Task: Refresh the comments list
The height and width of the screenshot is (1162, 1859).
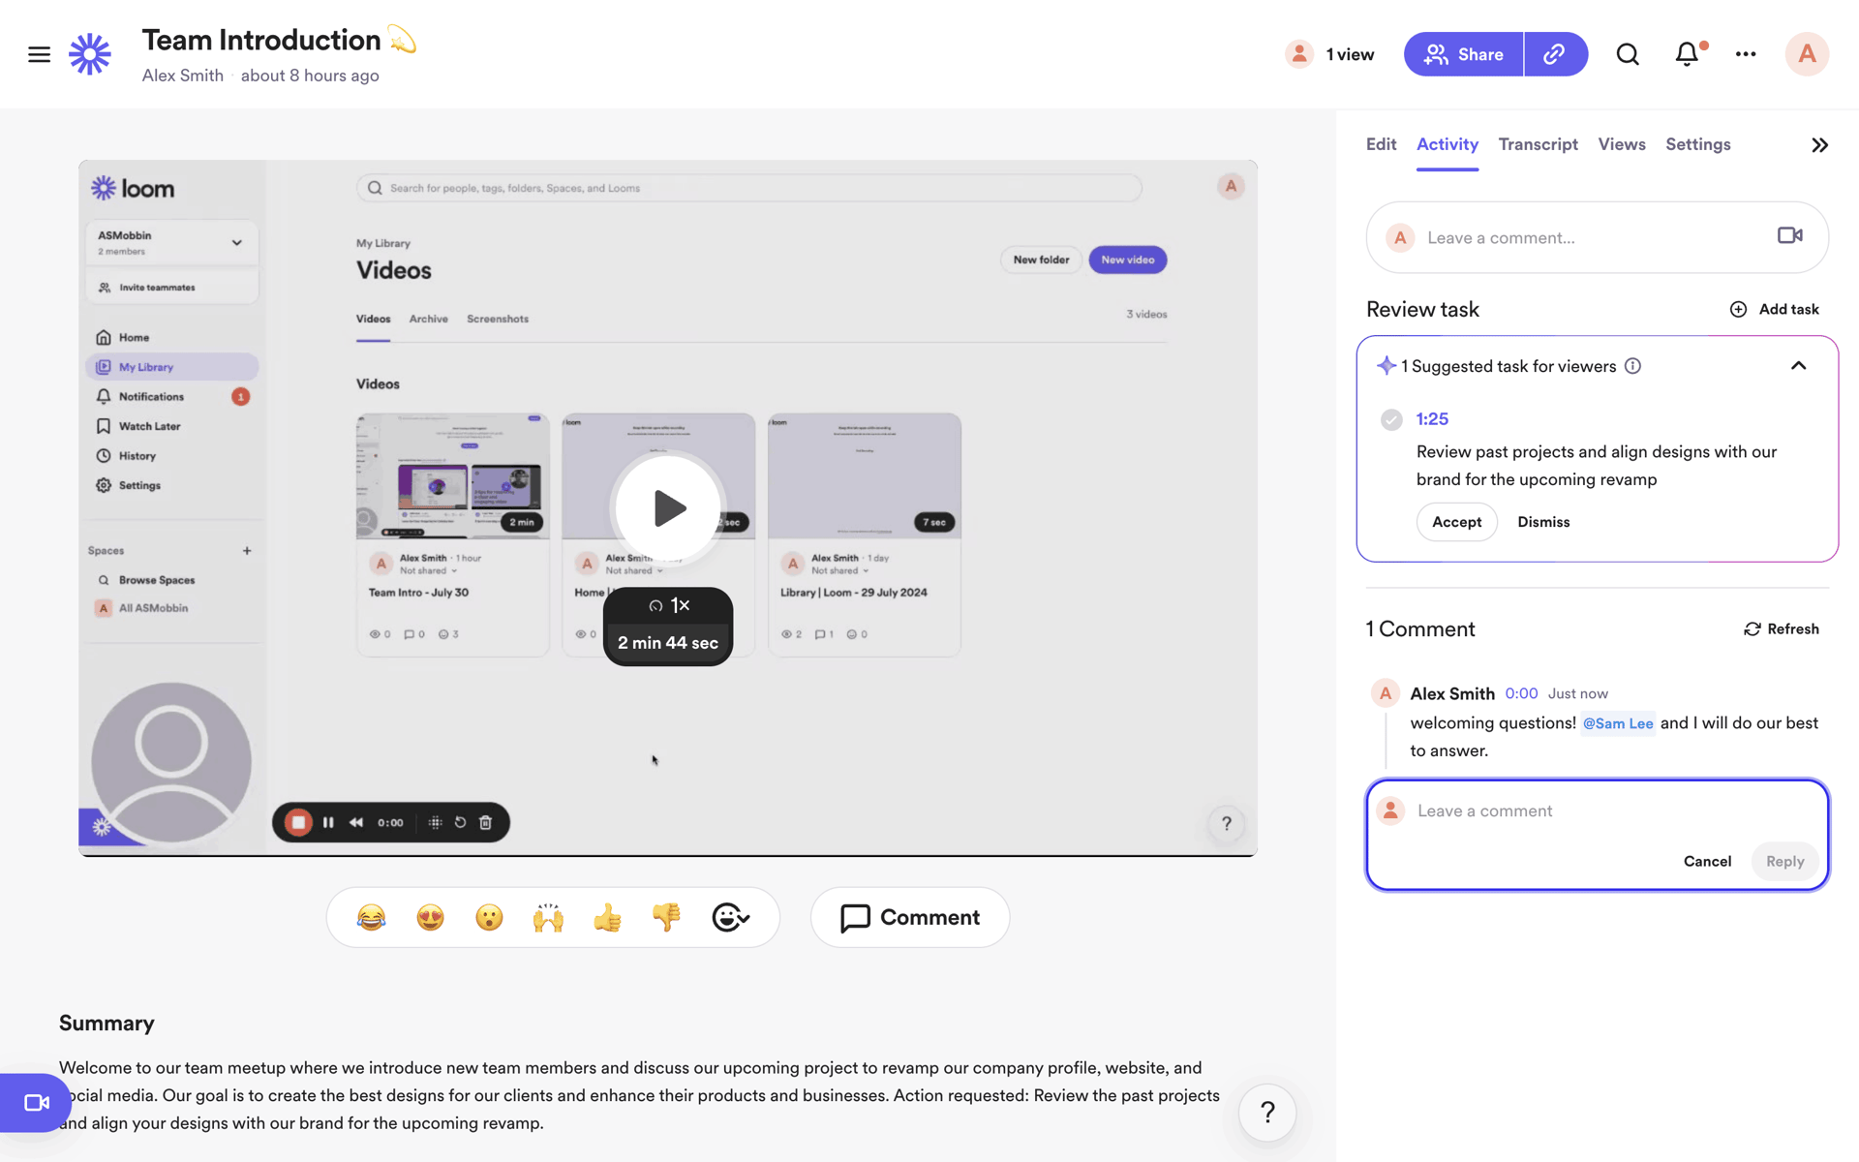Action: (x=1782, y=628)
